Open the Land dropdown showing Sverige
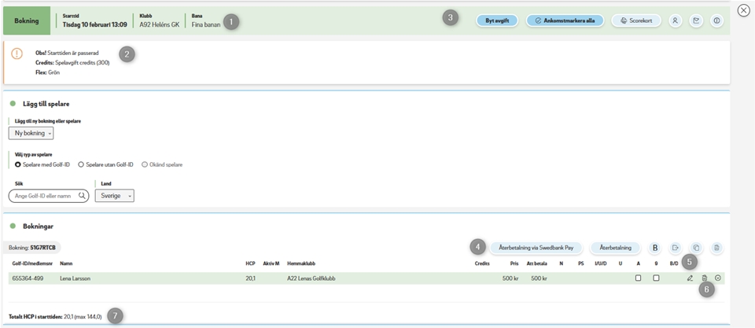755x328 pixels. pyautogui.click(x=114, y=196)
